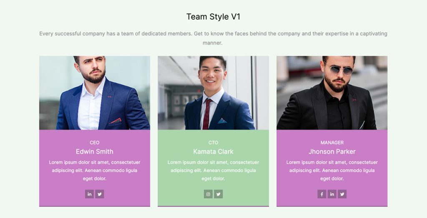Viewport: 427px width, 218px height.
Task: Select the Edwin Smith name heading
Action: [95, 152]
